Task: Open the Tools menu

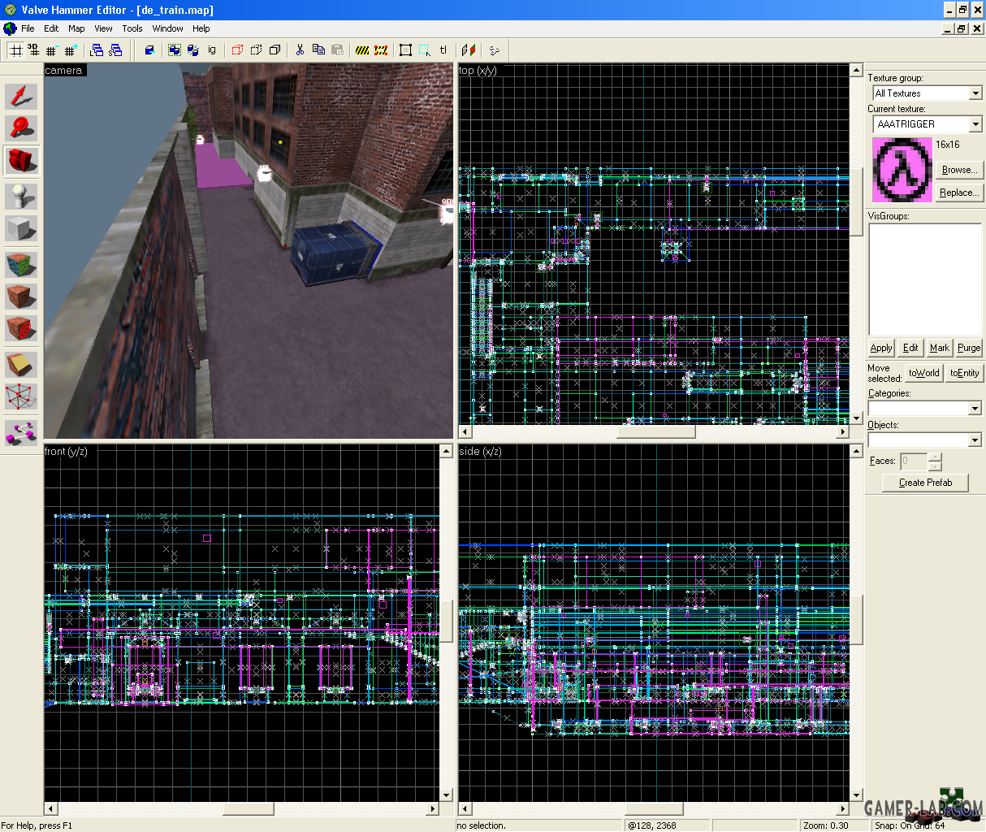Action: tap(132, 28)
